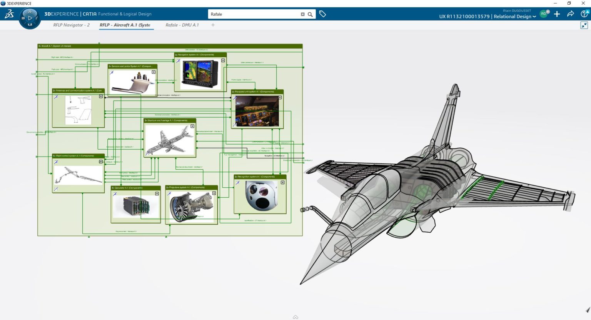Select the flight control linkage image
Image resolution: width=591 pixels, height=320 pixels.
click(78, 175)
